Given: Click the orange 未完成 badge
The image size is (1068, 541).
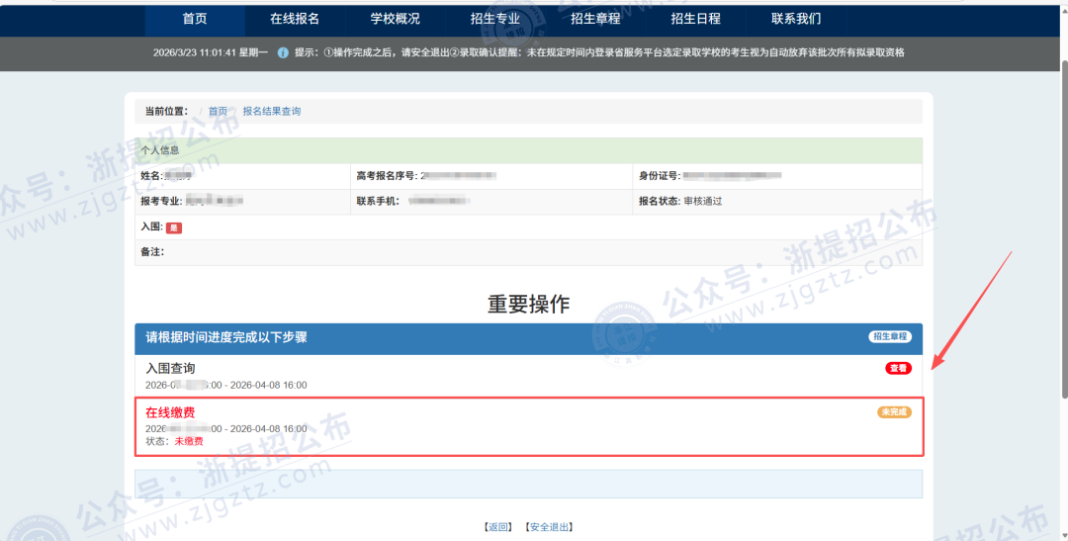Looking at the screenshot, I should pyautogui.click(x=894, y=411).
